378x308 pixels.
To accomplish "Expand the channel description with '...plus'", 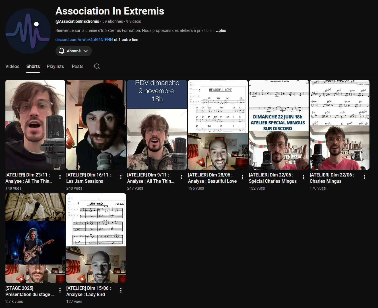I will [x=221, y=30].
